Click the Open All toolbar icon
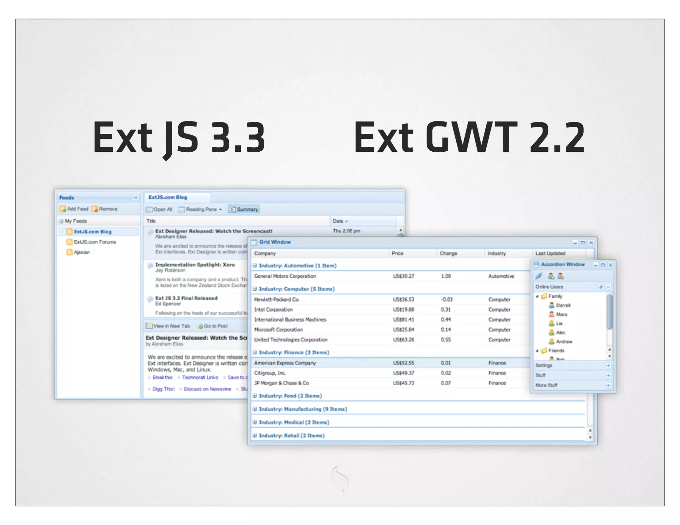The image size is (680, 525). coord(149,209)
